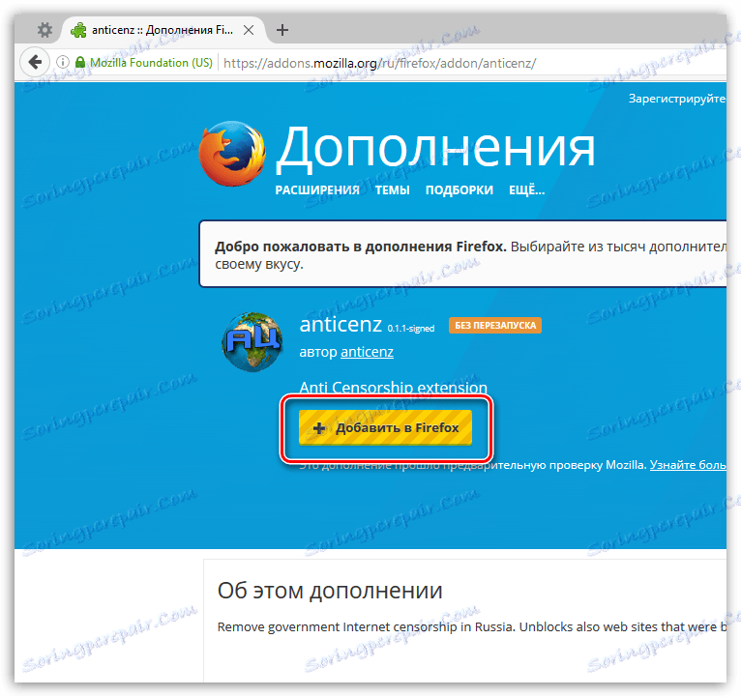Click the 0.1.1-signed version text
Image resolution: width=741 pixels, height=697 pixels.
point(411,328)
